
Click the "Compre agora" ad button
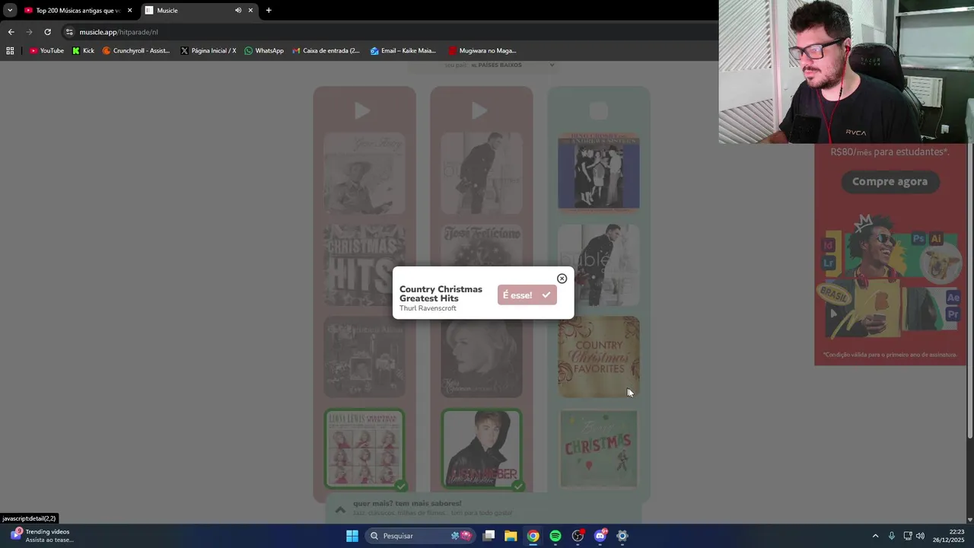click(x=890, y=182)
